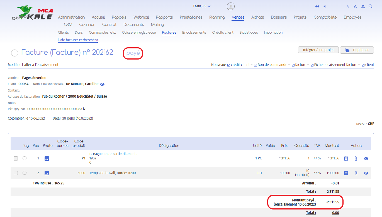Image resolution: width=382 pixels, height=217 pixels.
Task: Open the user profile avatar icon
Action: pos(231,6)
